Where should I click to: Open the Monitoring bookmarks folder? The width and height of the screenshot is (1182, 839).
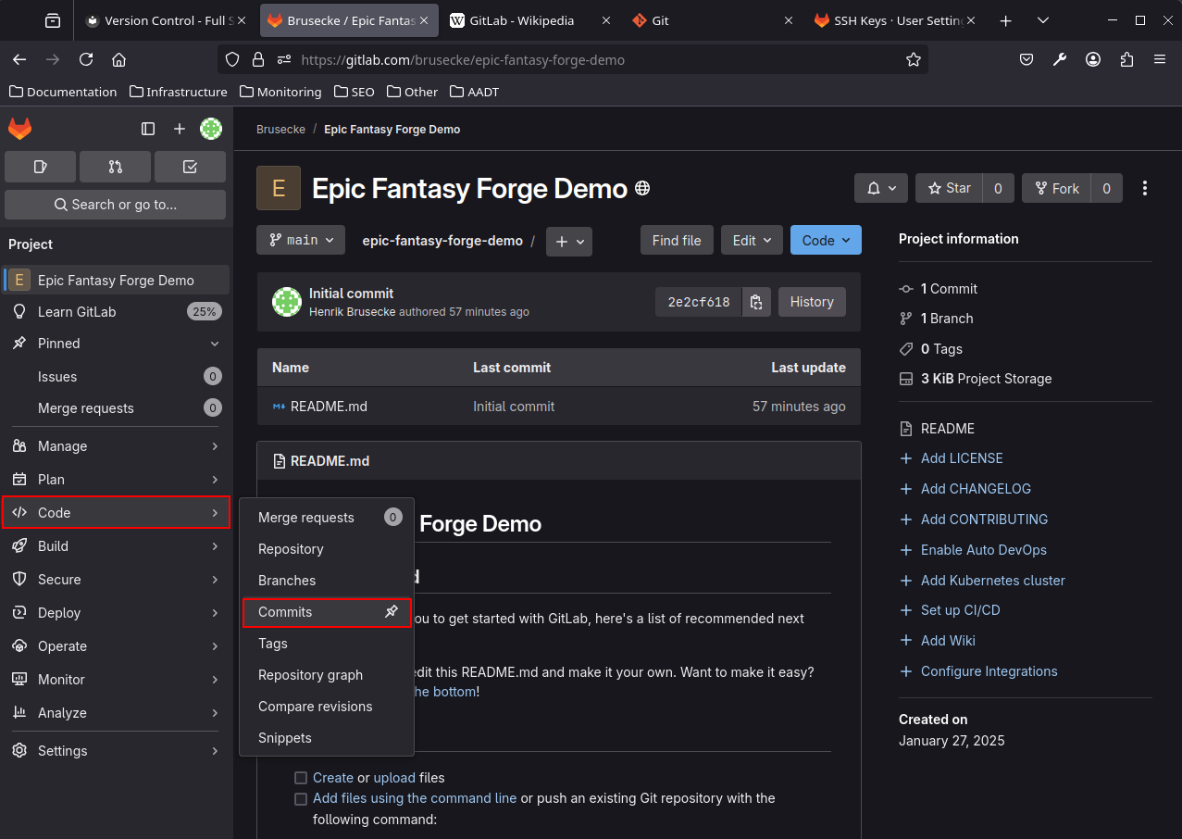click(x=280, y=92)
